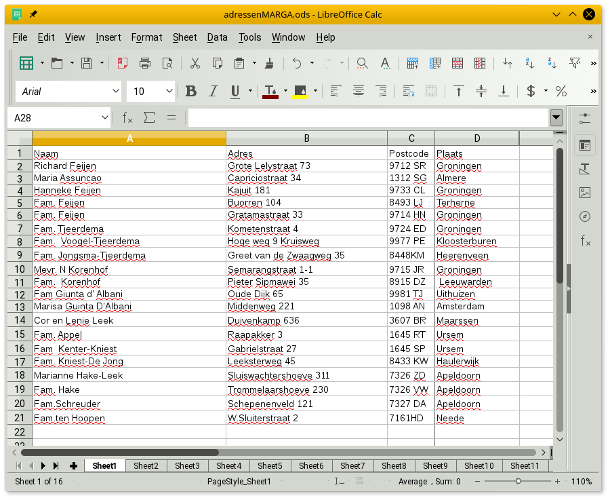610x500 pixels.
Task: Click the Clone Formatting paintbrush icon
Action: tap(269, 64)
